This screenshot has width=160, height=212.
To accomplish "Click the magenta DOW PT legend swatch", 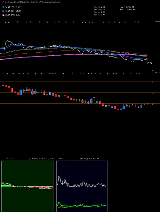I will pyautogui.click(x=3, y=15).
